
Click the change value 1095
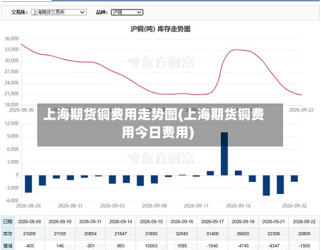pyautogui.click(x=182, y=246)
